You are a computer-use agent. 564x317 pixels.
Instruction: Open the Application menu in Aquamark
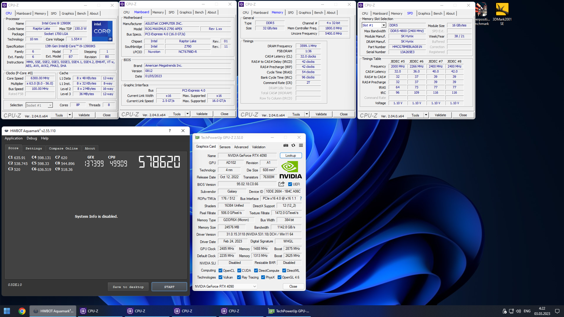pyautogui.click(x=14, y=138)
